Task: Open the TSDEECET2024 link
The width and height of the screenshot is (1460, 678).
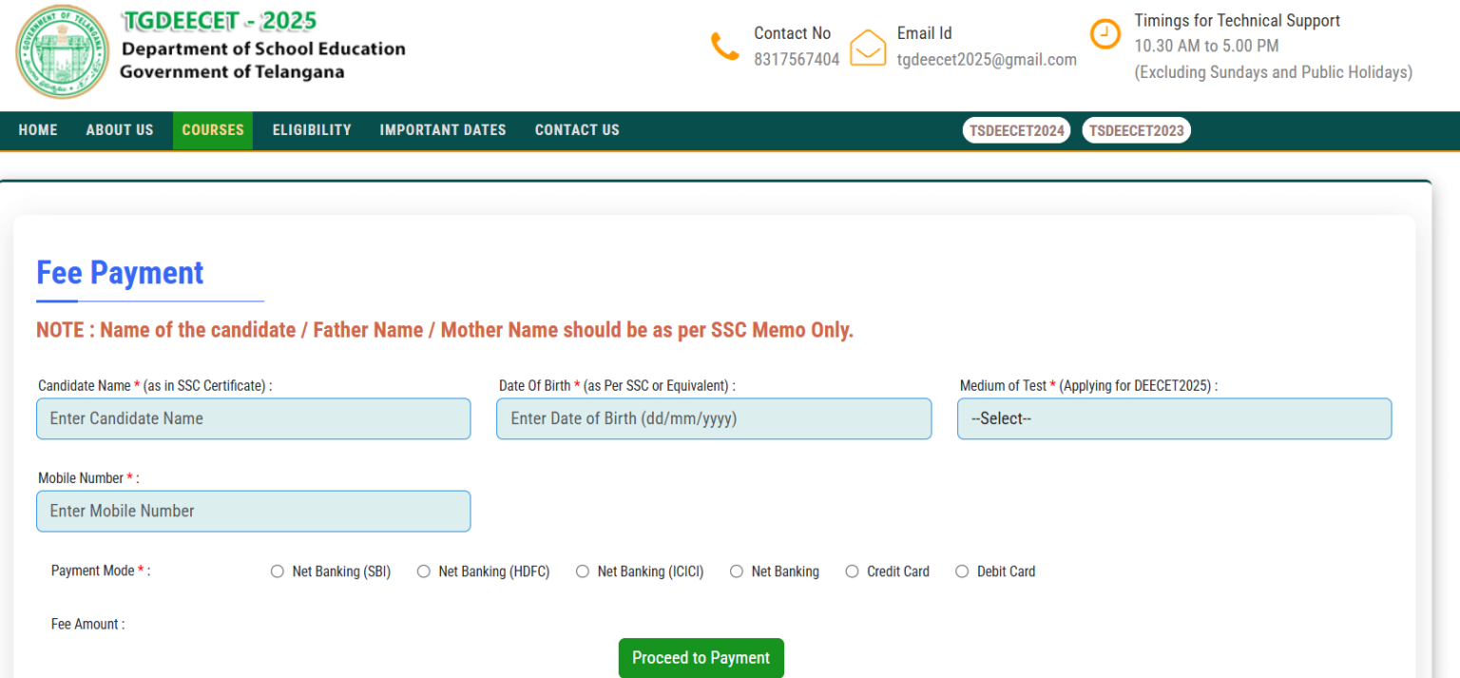Action: pyautogui.click(x=1016, y=129)
